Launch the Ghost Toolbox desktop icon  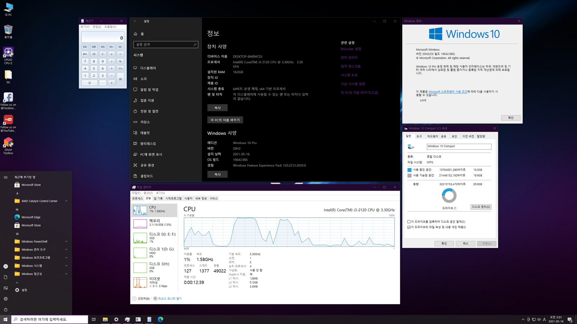coord(8,146)
